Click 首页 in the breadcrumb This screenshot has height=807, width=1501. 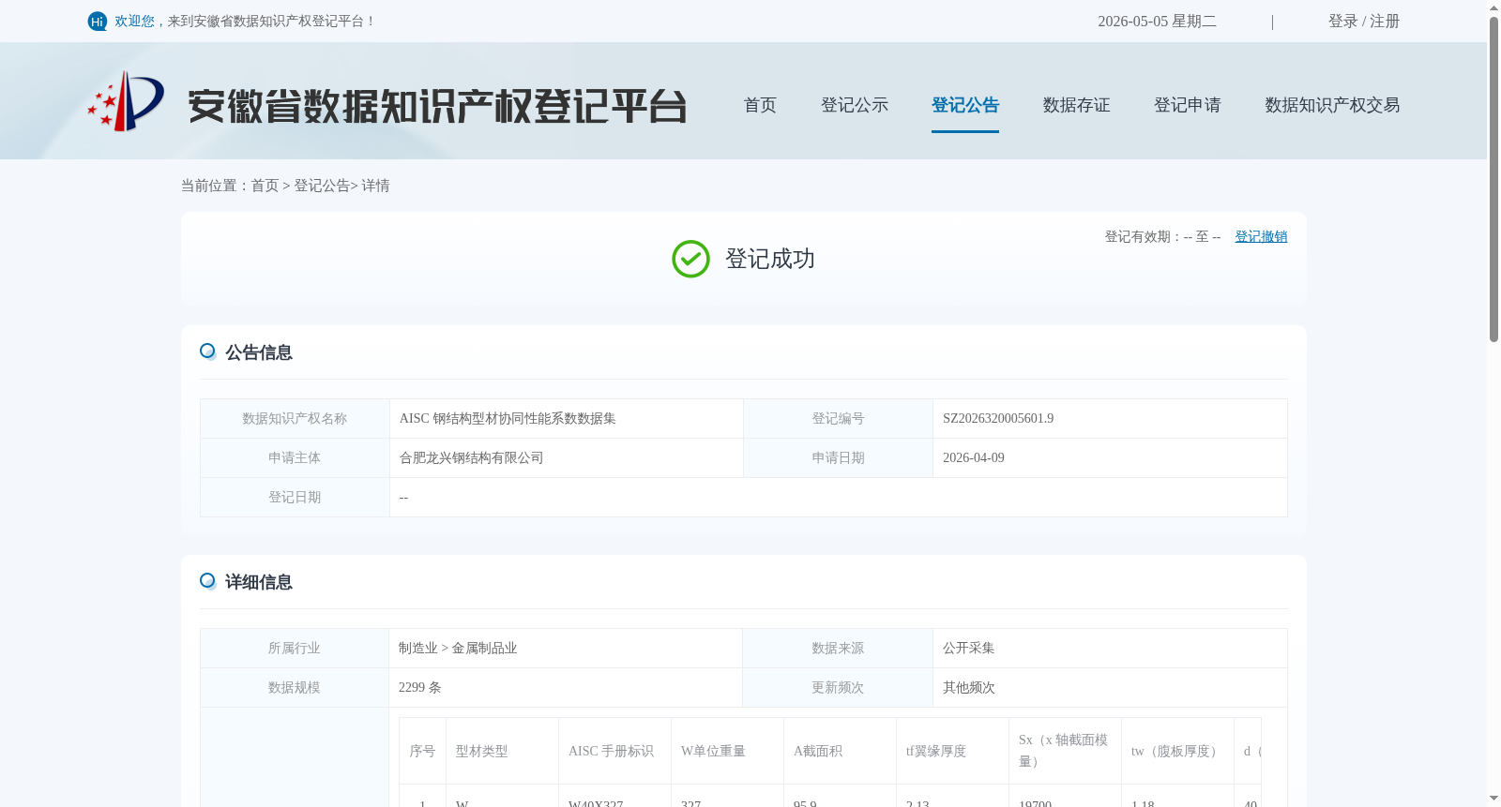pyautogui.click(x=265, y=186)
